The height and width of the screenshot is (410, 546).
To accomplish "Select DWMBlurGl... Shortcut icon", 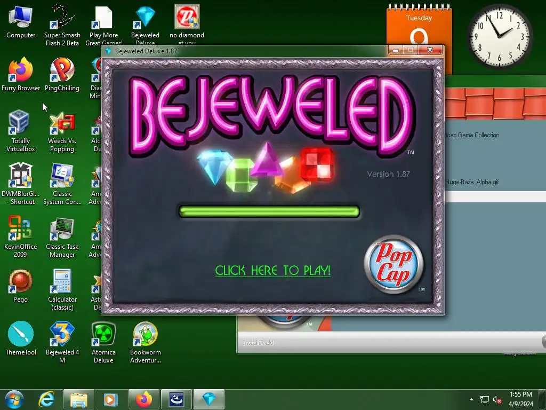I will click(x=21, y=184).
